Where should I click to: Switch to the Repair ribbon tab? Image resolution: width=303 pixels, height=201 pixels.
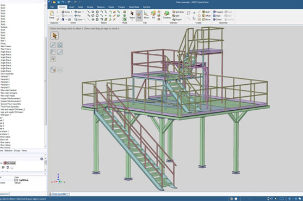tap(112, 7)
